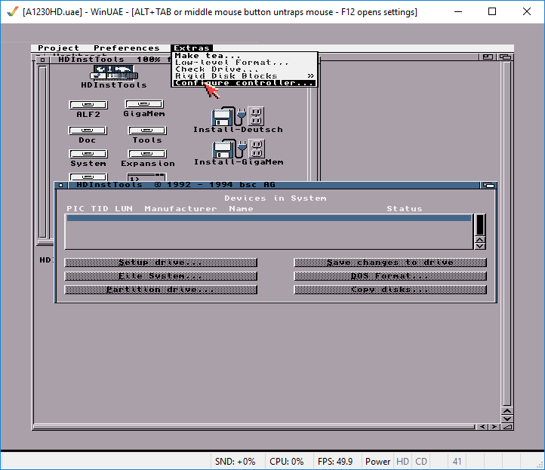The height and width of the screenshot is (470, 545).
Task: Maximize the WinUAE window
Action: click(492, 11)
